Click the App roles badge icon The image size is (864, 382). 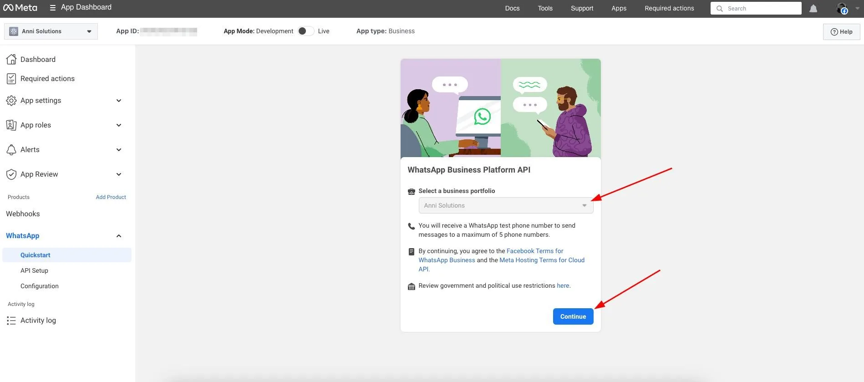point(11,125)
